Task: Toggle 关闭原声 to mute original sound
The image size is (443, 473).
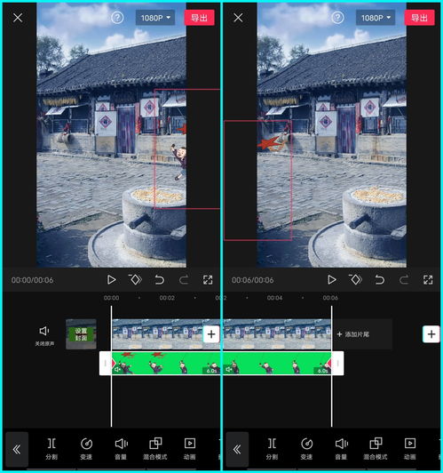Action: [44, 336]
